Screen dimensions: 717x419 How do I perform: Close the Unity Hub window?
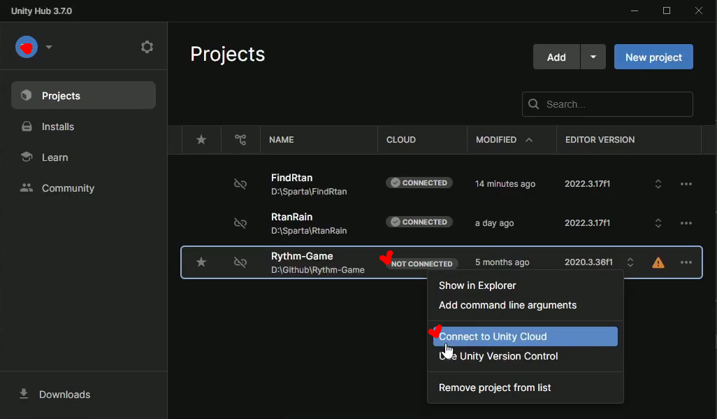coord(699,10)
